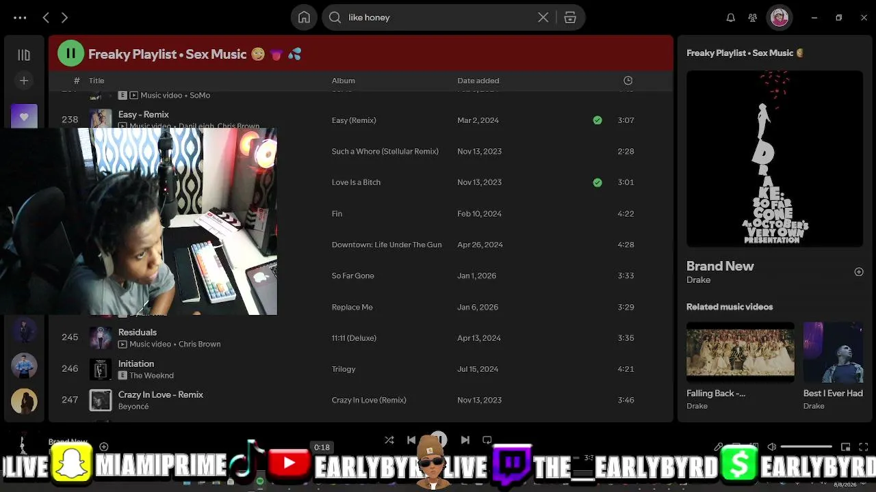Select Crazy In Love - Remix track

[x=161, y=394]
